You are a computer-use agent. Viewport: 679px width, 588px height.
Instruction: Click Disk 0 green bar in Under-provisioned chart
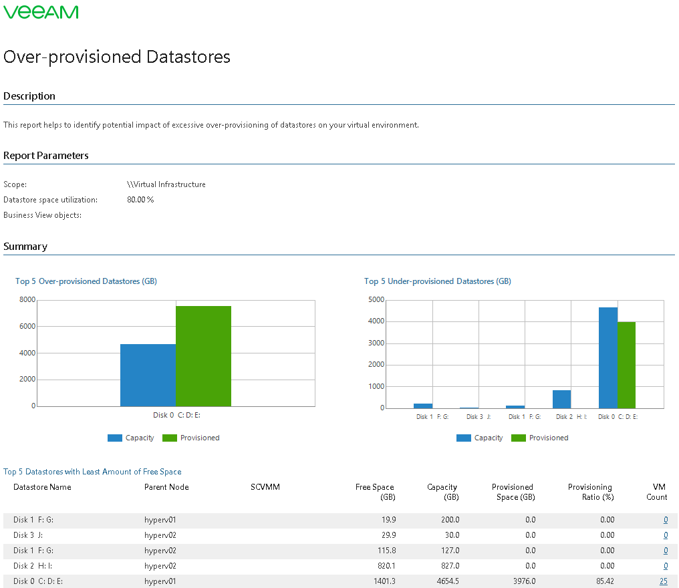pyautogui.click(x=626, y=365)
